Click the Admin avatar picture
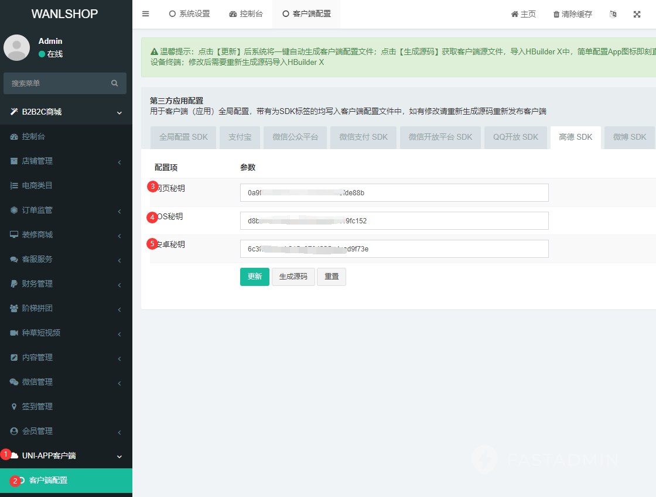Image resolution: width=656 pixels, height=497 pixels. pyautogui.click(x=17, y=47)
